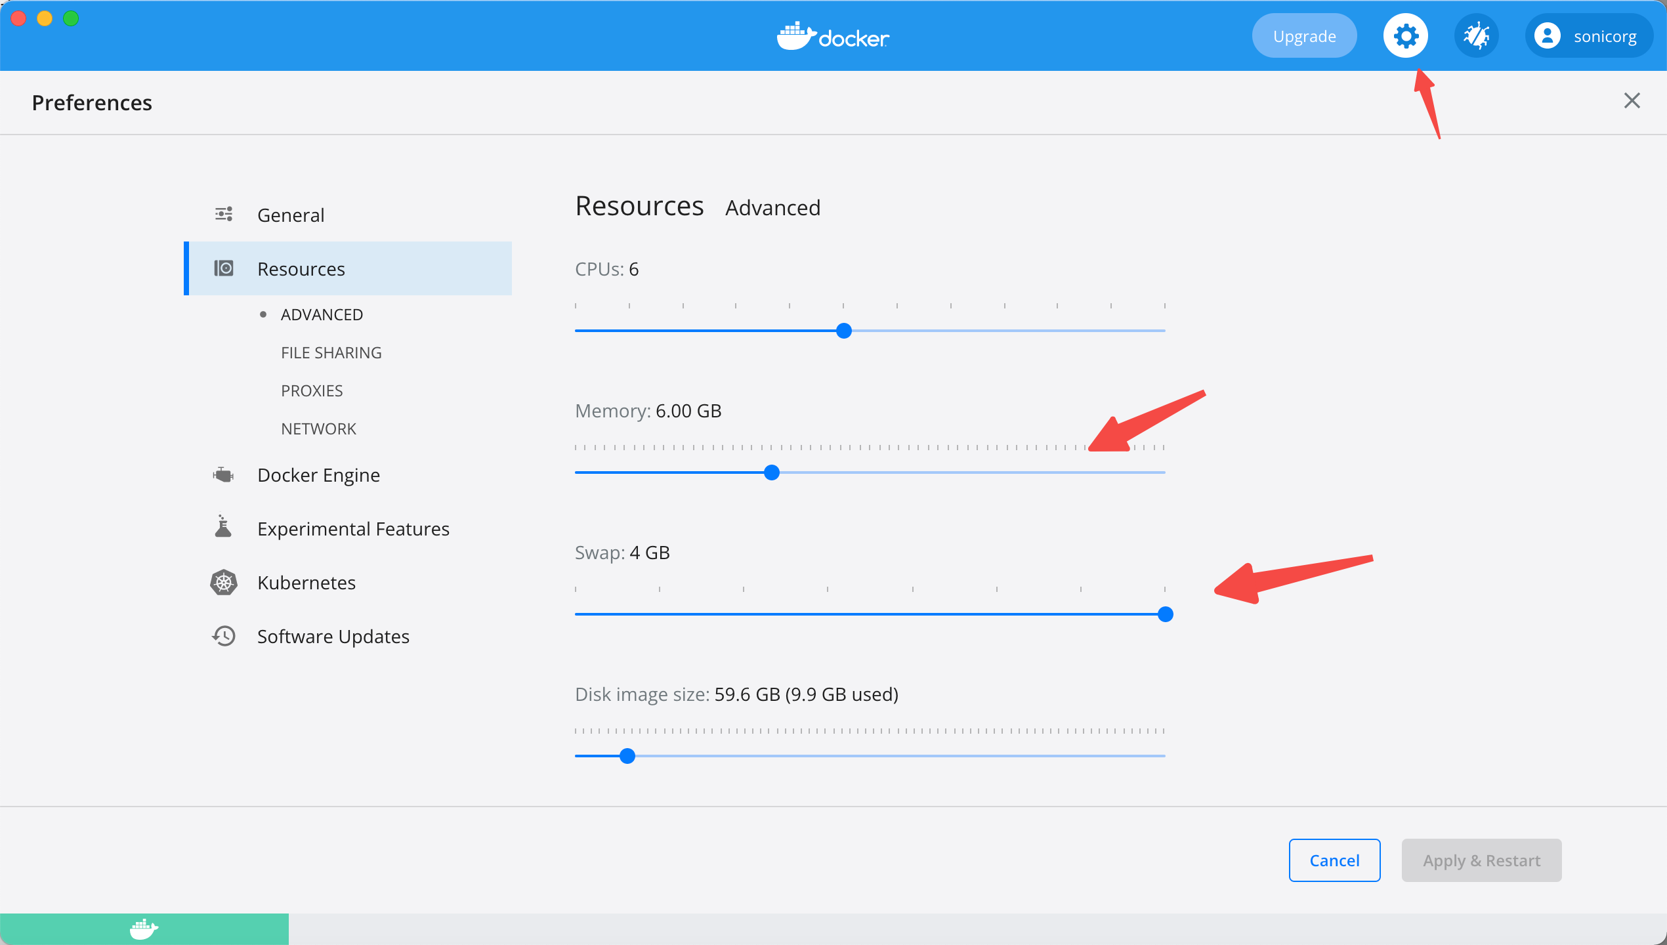This screenshot has height=945, width=1667.
Task: Click the Disk image size slider handle
Action: pos(627,756)
